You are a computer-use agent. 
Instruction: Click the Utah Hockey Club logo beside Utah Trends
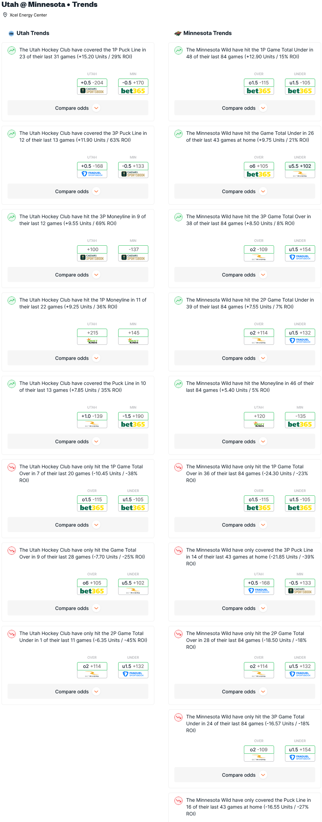pos(11,33)
